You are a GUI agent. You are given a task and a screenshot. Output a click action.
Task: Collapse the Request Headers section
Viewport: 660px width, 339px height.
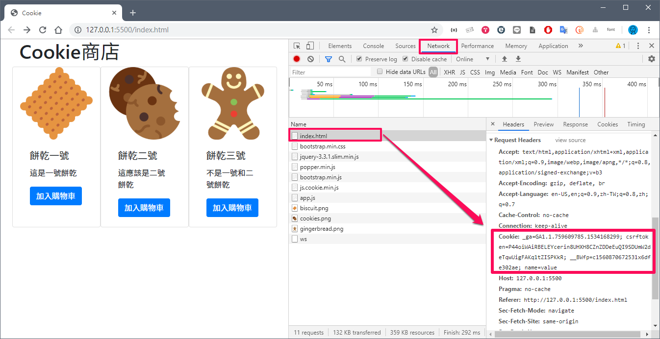tap(491, 140)
